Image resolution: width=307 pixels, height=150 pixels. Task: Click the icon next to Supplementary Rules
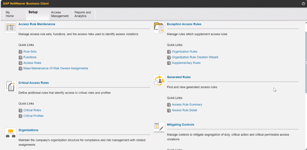click(169, 63)
